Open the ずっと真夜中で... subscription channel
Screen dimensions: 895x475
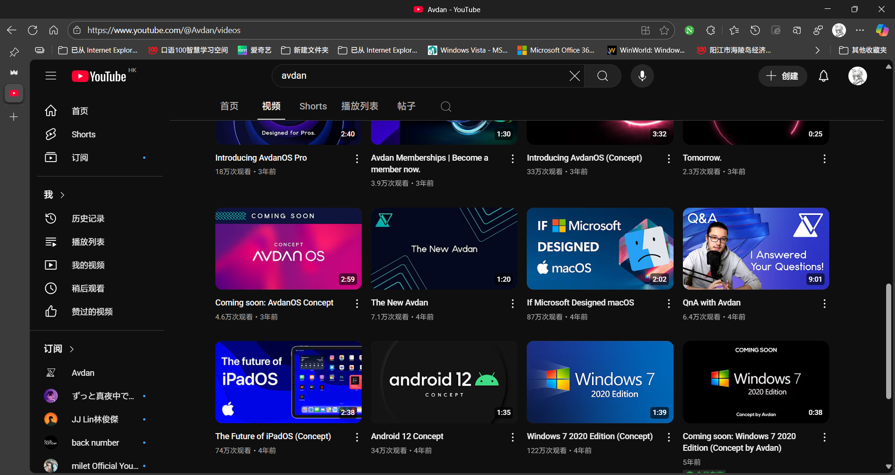click(100, 396)
